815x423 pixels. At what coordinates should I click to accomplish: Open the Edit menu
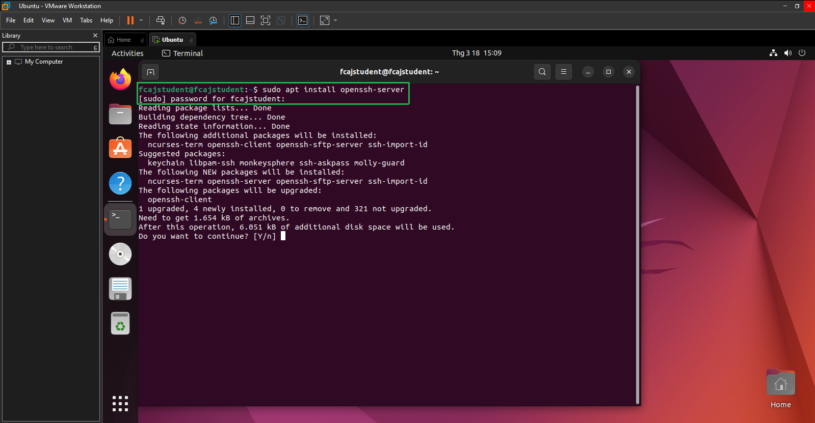point(29,20)
